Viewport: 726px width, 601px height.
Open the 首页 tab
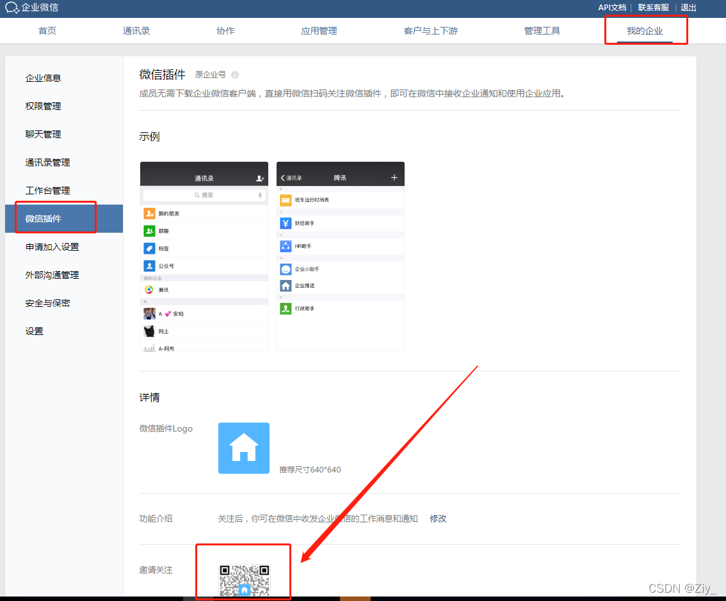click(x=47, y=31)
